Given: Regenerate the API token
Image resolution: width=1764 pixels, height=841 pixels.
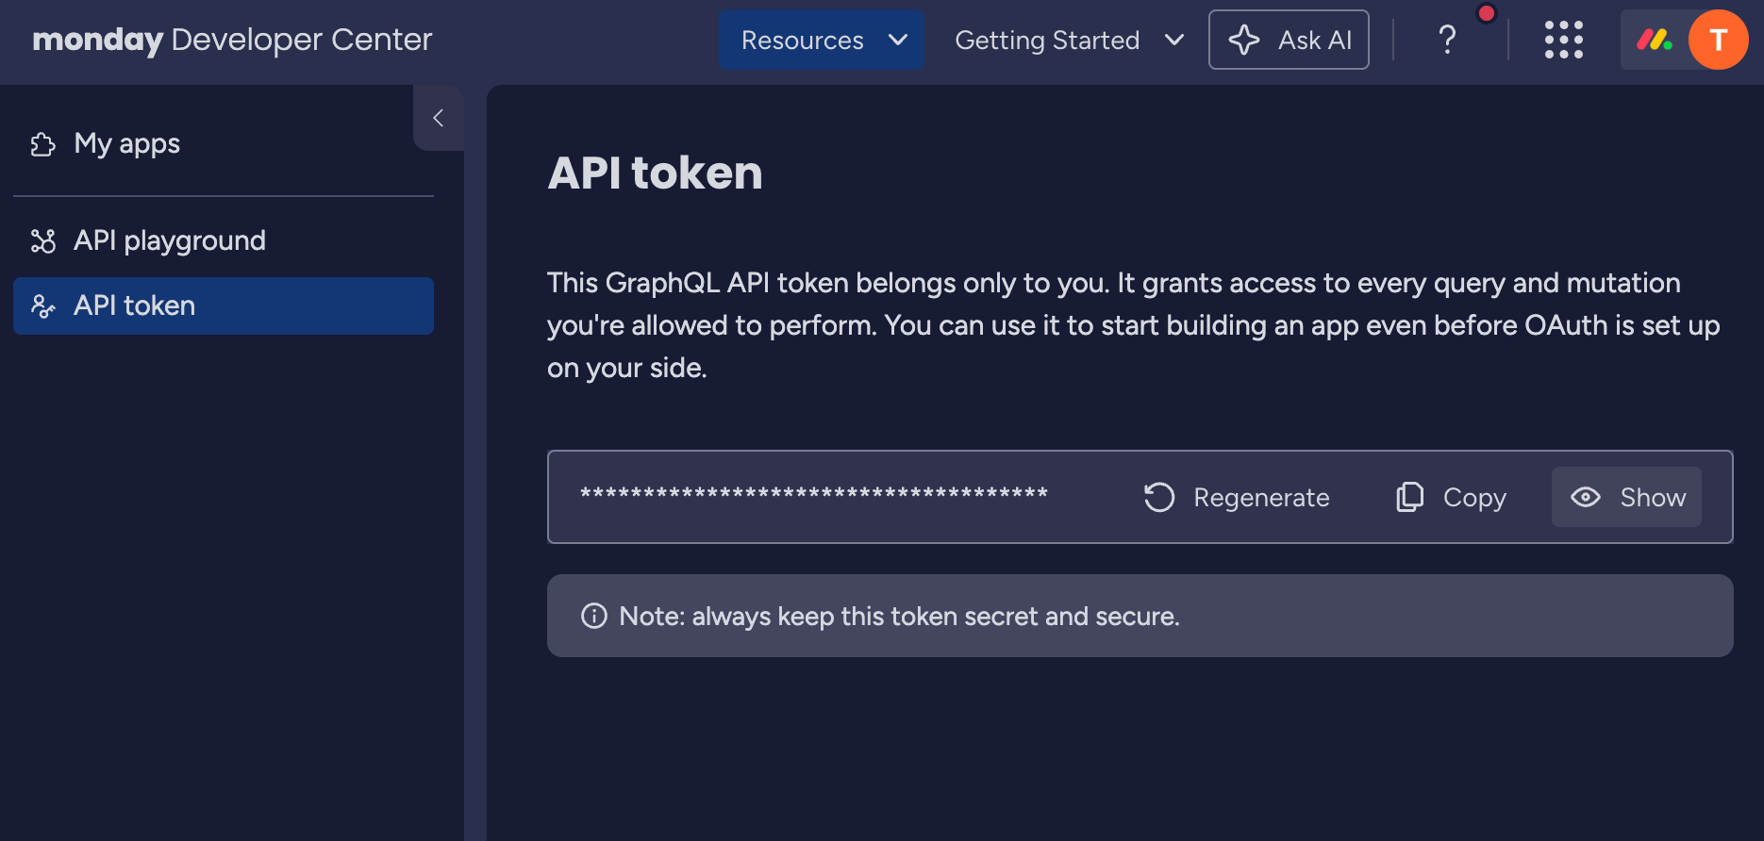Looking at the screenshot, I should point(1237,497).
